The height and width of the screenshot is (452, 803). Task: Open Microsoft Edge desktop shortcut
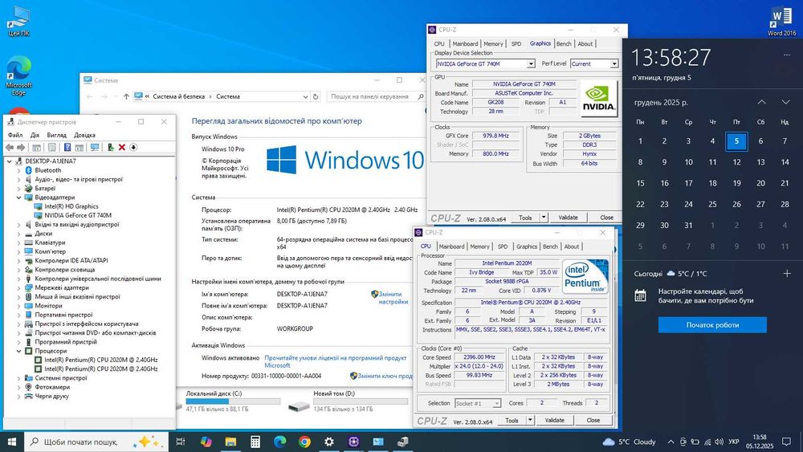tap(18, 75)
